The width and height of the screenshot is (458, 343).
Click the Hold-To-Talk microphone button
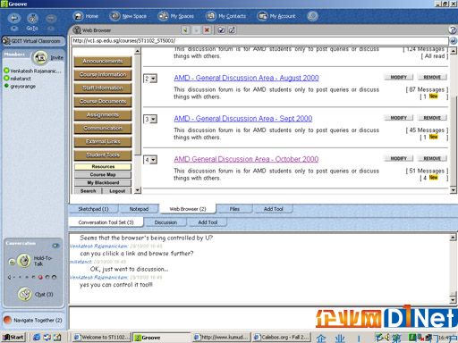coord(23,261)
